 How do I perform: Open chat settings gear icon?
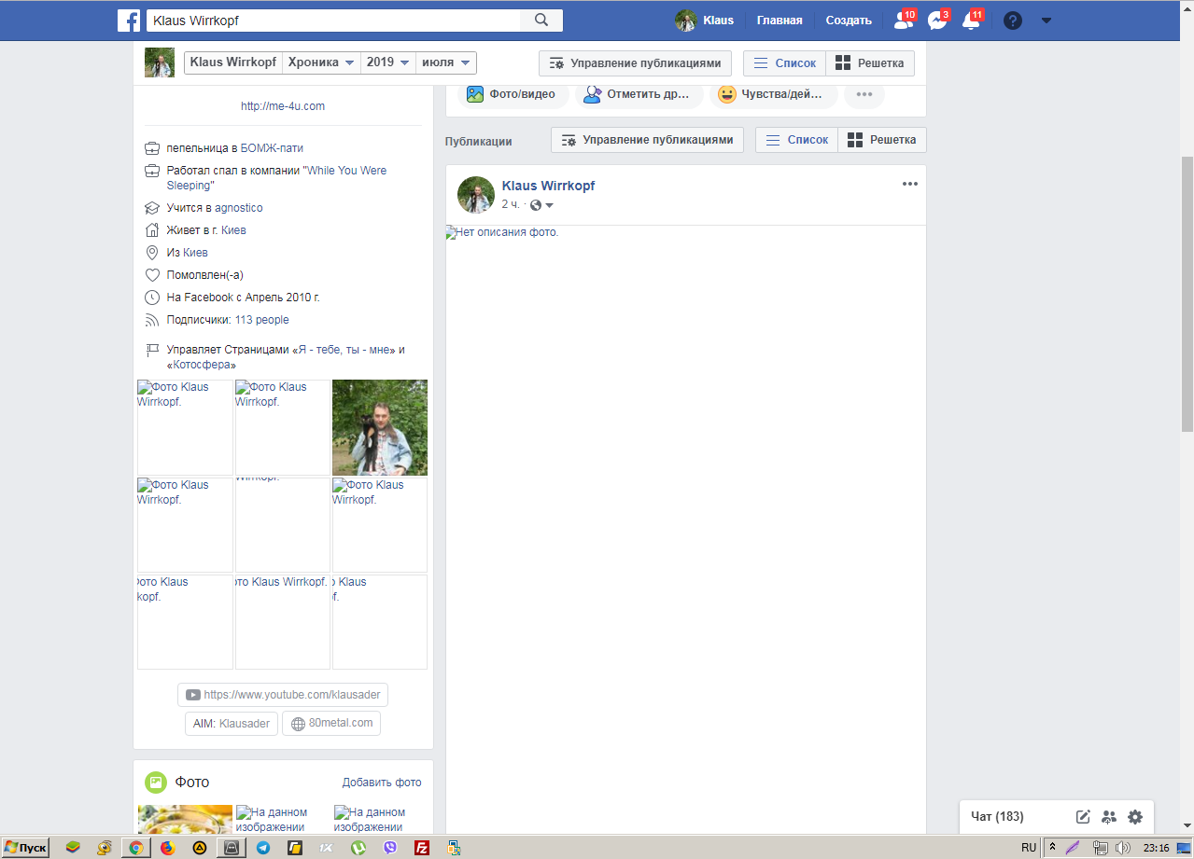[1135, 817]
